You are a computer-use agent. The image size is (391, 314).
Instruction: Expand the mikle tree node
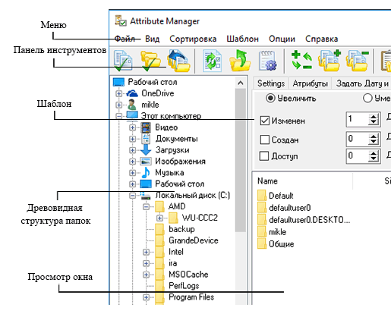[x=118, y=105]
